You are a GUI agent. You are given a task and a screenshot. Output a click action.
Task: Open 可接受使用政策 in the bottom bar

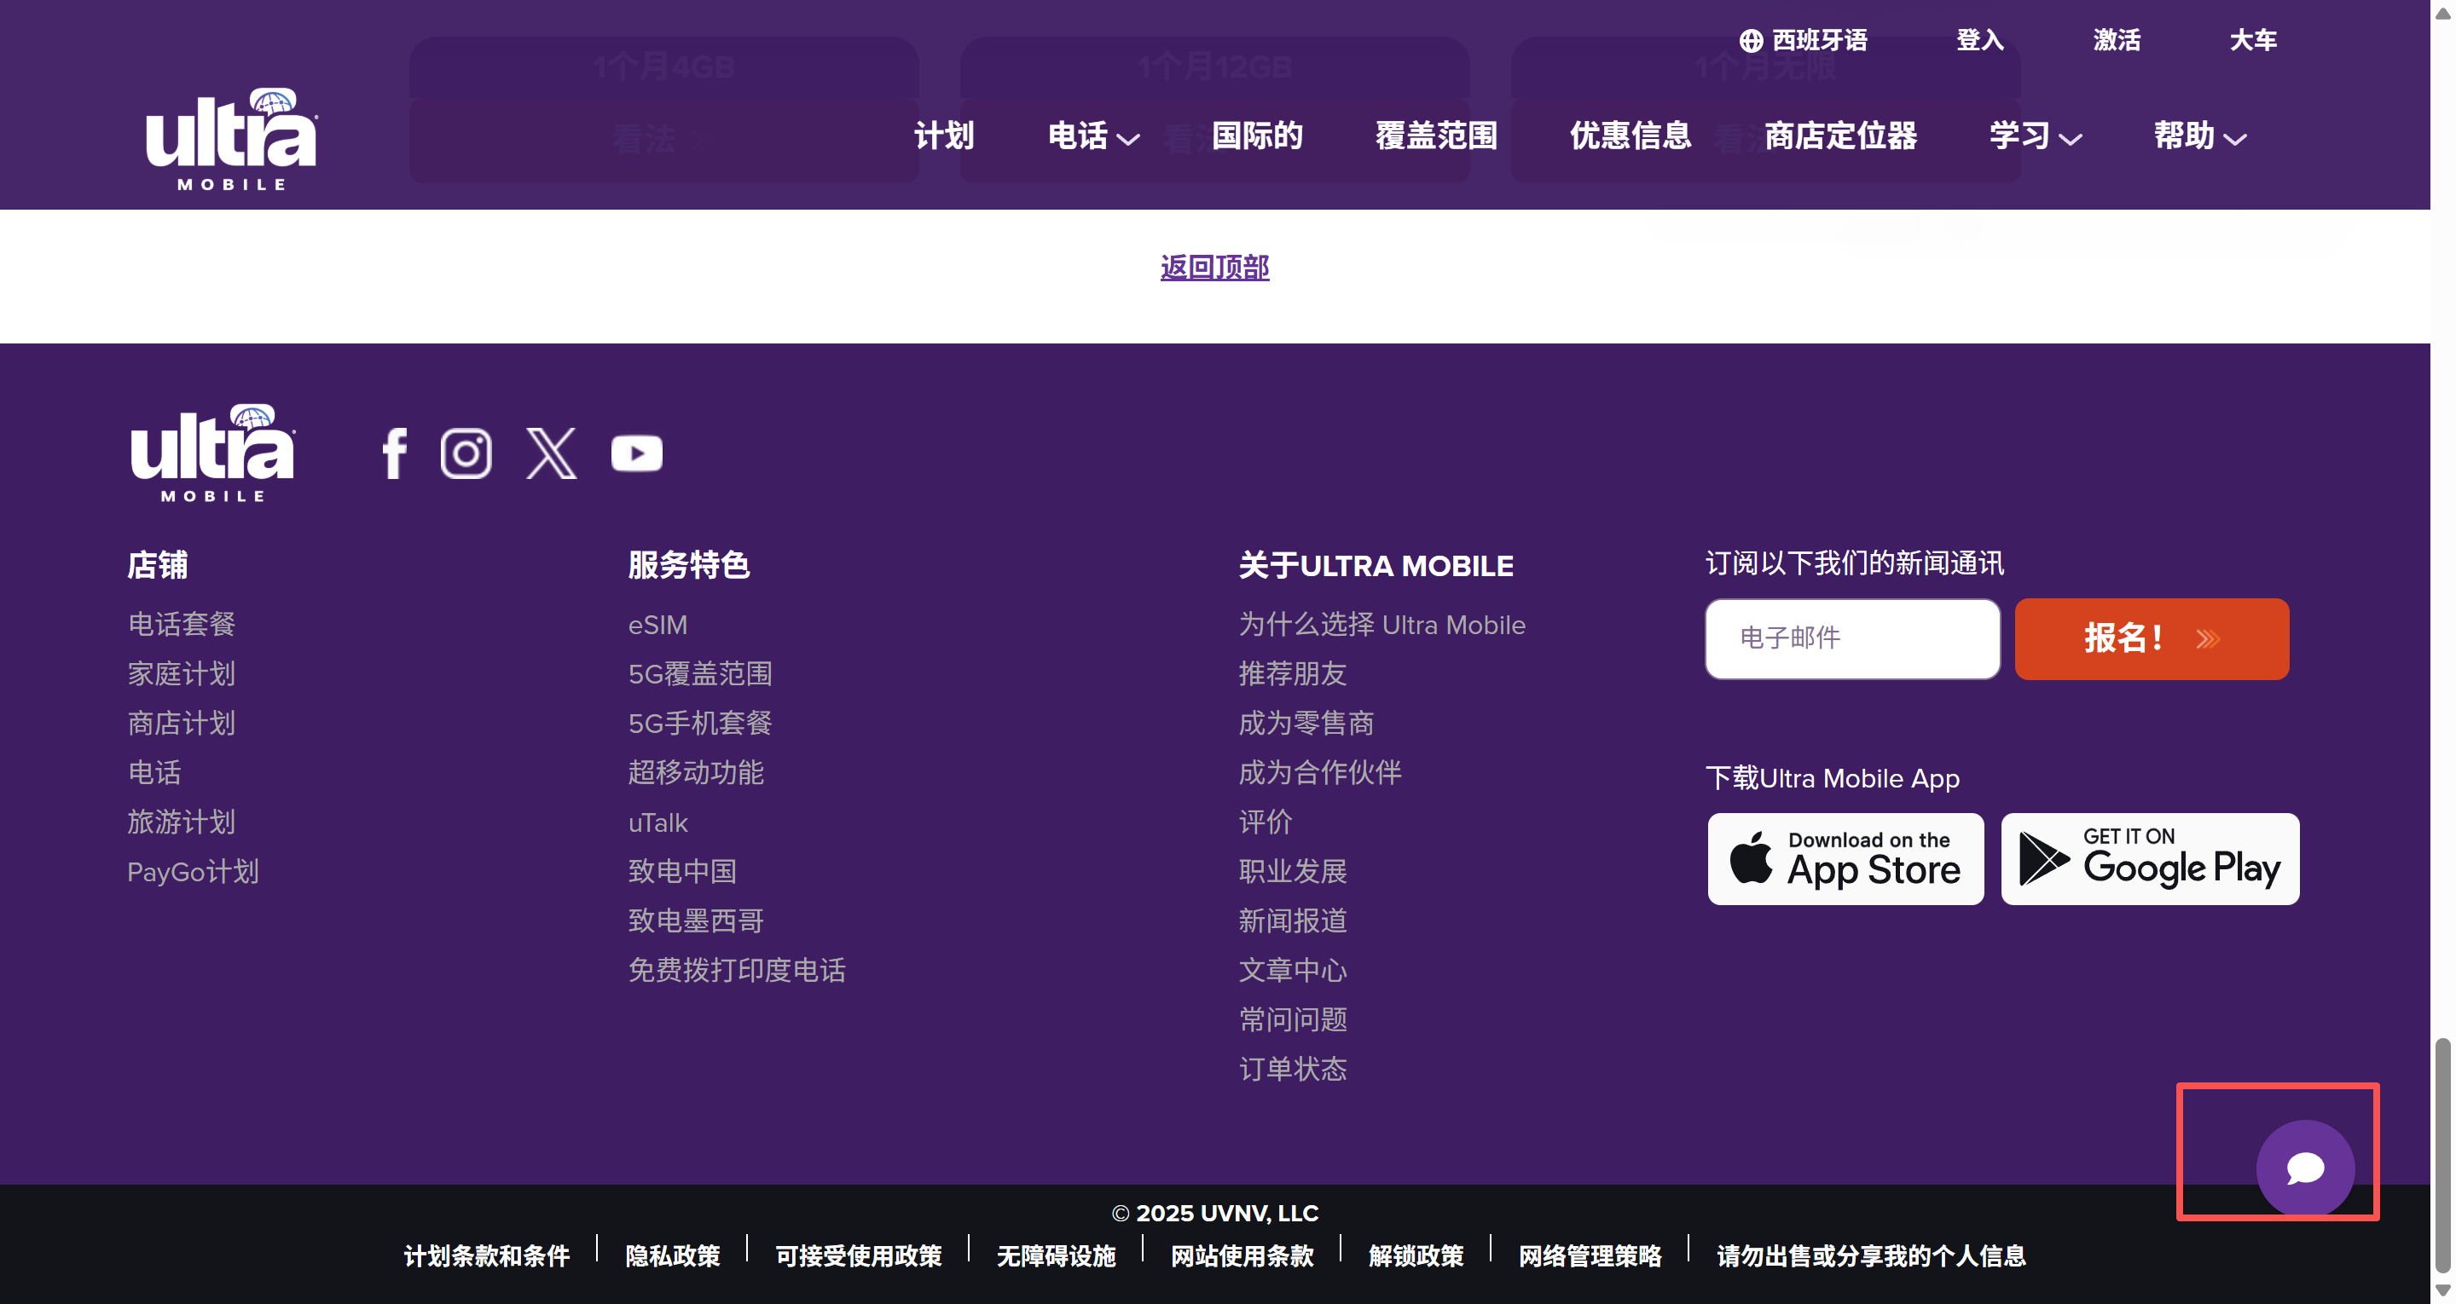(x=859, y=1256)
